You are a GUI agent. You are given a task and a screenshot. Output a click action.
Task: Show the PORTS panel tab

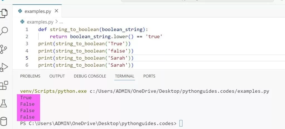tap(149, 76)
